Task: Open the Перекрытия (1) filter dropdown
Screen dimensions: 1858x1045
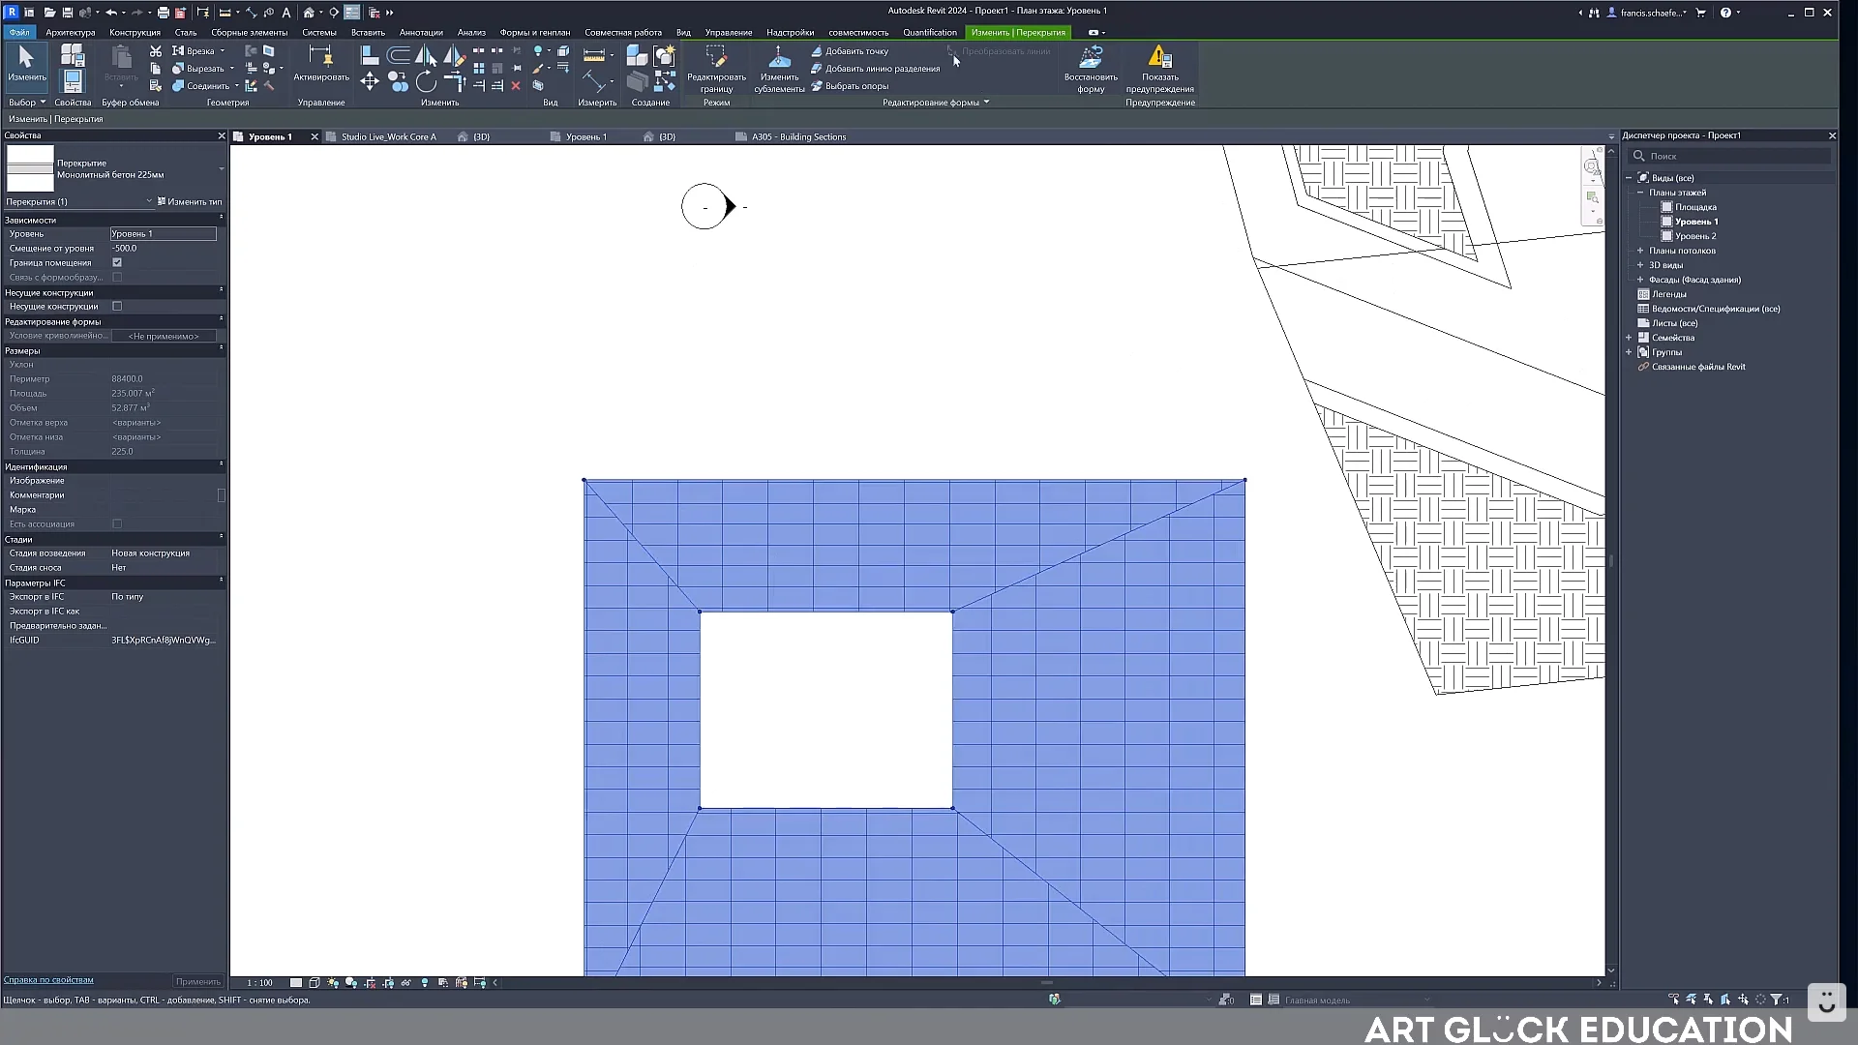Action: point(78,201)
